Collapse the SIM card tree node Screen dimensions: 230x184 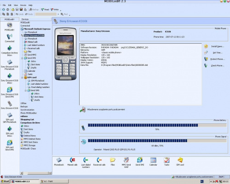[22, 78]
